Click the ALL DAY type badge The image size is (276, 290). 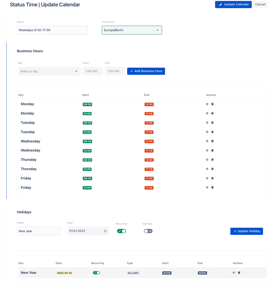[x=133, y=273]
